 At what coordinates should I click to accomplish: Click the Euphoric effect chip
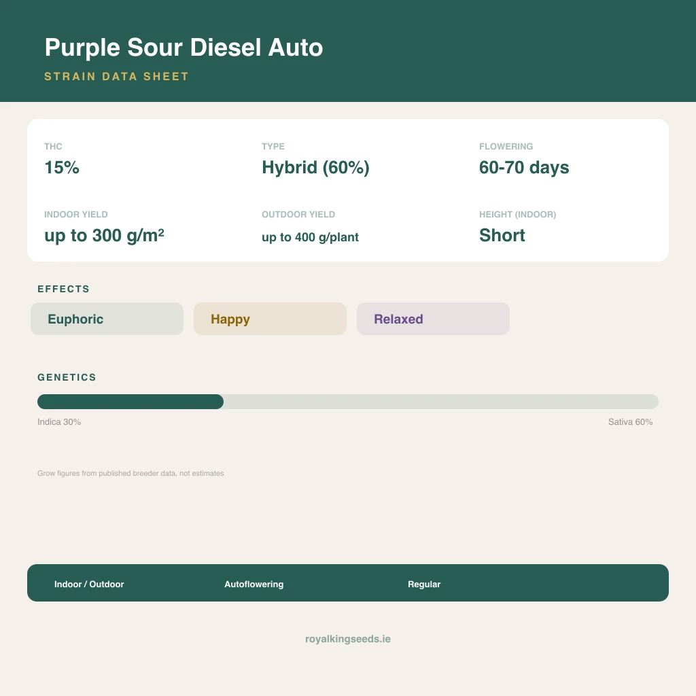tap(107, 319)
